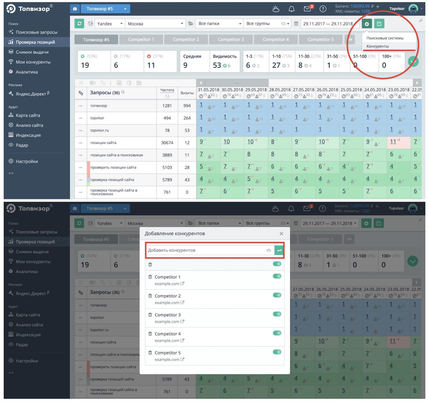Toggle off the Competitor 1 switch
Image resolution: width=428 pixels, height=402 pixels.
point(277,276)
